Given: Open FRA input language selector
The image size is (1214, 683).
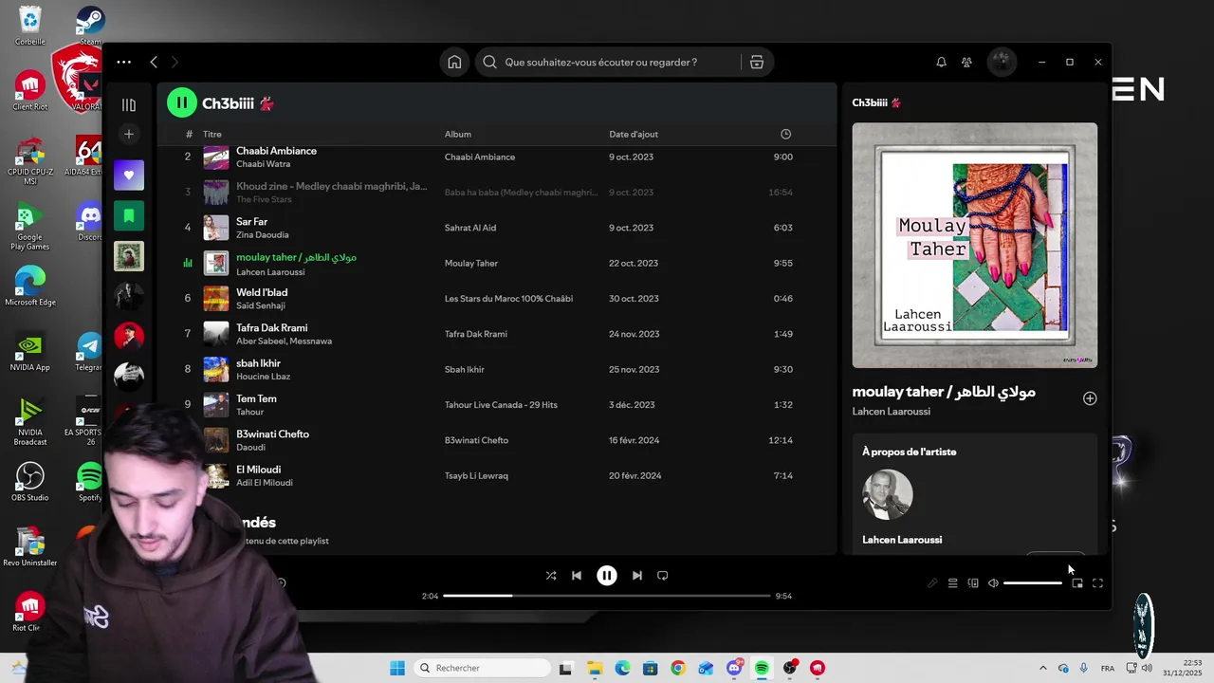Looking at the screenshot, I should [1108, 668].
